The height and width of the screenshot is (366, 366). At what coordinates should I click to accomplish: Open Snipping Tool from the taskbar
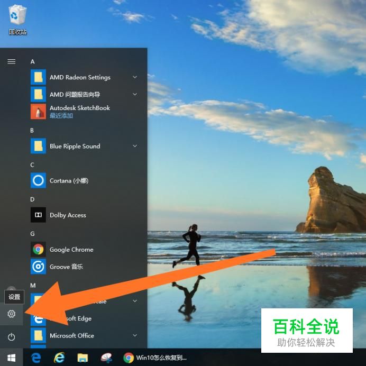point(106,358)
